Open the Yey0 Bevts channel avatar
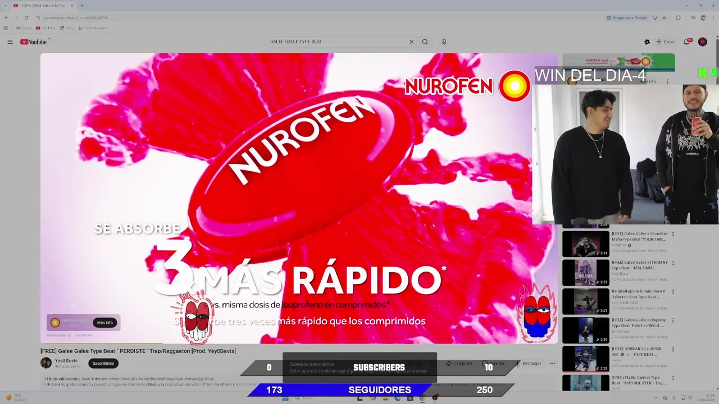Screen dimensions: 719x404 point(46,363)
